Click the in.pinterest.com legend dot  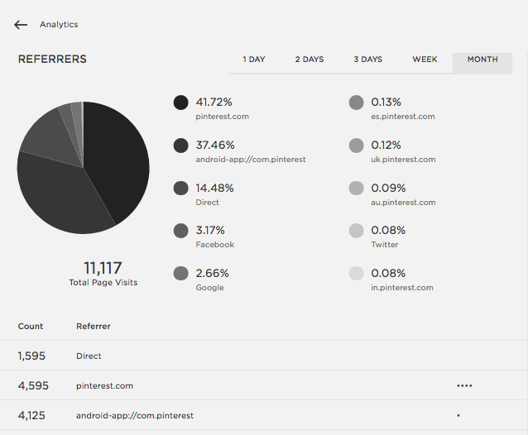point(356,273)
